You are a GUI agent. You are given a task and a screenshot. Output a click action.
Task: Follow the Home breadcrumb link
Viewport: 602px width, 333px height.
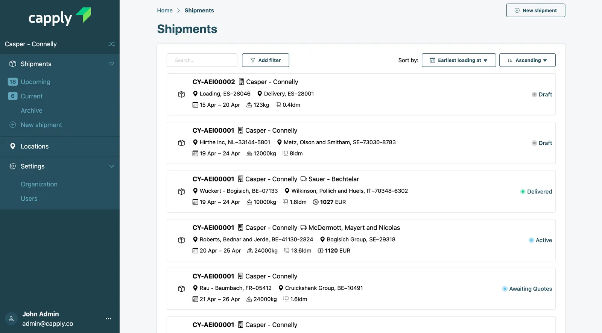point(165,11)
